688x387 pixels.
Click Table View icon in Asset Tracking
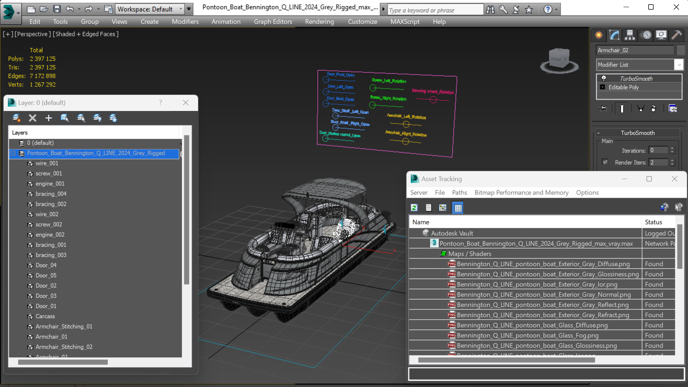[x=458, y=208]
